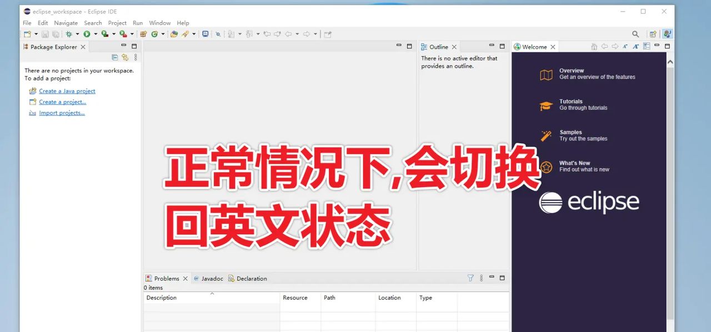
Task: Open the New wizard dropdown arrow
Action: [36, 34]
